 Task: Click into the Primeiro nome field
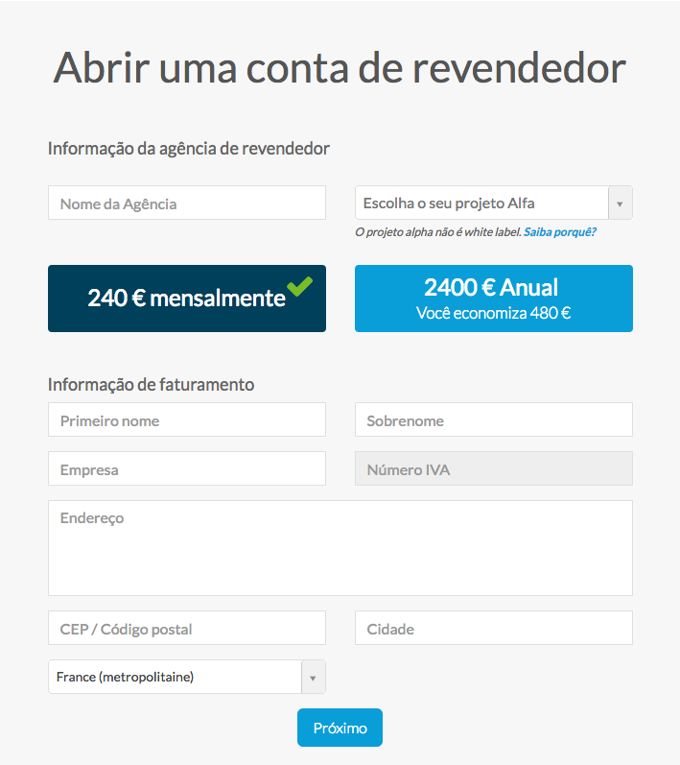click(x=187, y=420)
